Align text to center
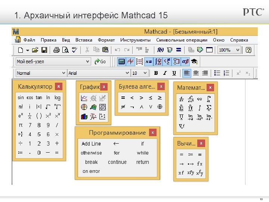Viewport: 269px width, 202px height. [x=196, y=73]
